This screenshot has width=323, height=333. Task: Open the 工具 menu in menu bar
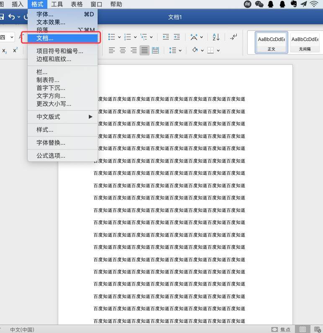pyautogui.click(x=57, y=4)
